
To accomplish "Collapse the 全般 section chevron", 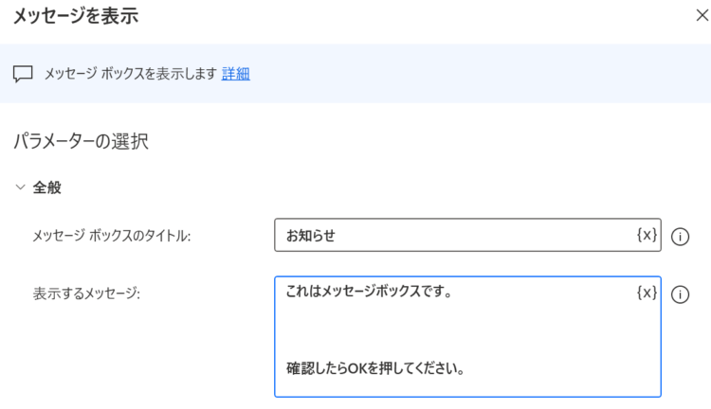I will coord(21,187).
